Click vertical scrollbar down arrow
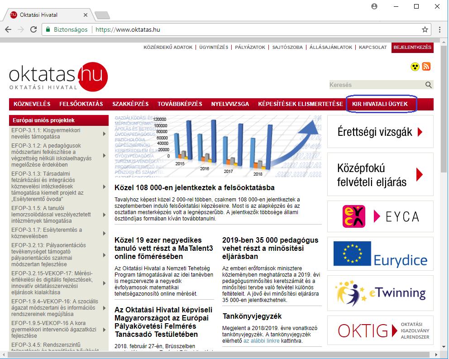Screen dimensions: 449x359 (x=443, y=348)
